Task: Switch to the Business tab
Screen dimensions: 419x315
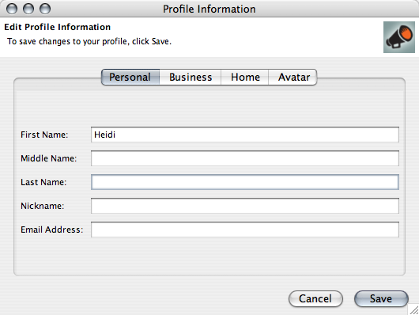Action: click(x=191, y=77)
